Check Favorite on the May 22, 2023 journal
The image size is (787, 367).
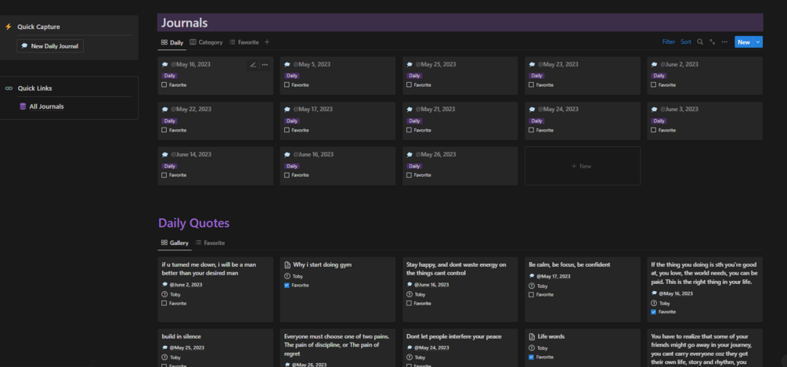pyautogui.click(x=164, y=130)
